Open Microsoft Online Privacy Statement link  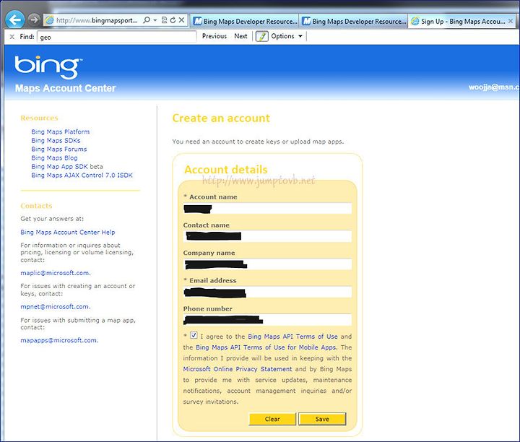click(238, 369)
